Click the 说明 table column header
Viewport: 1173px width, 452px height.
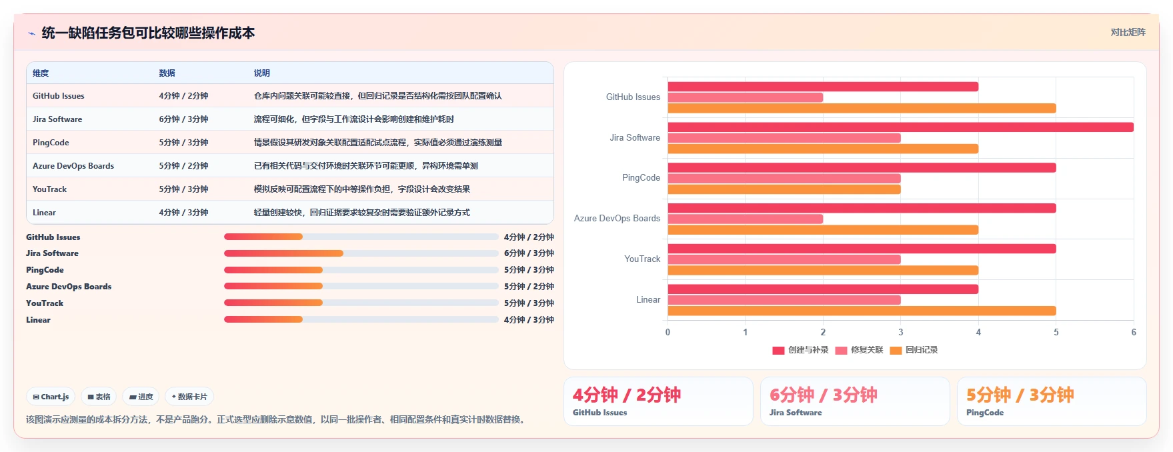pyautogui.click(x=261, y=73)
